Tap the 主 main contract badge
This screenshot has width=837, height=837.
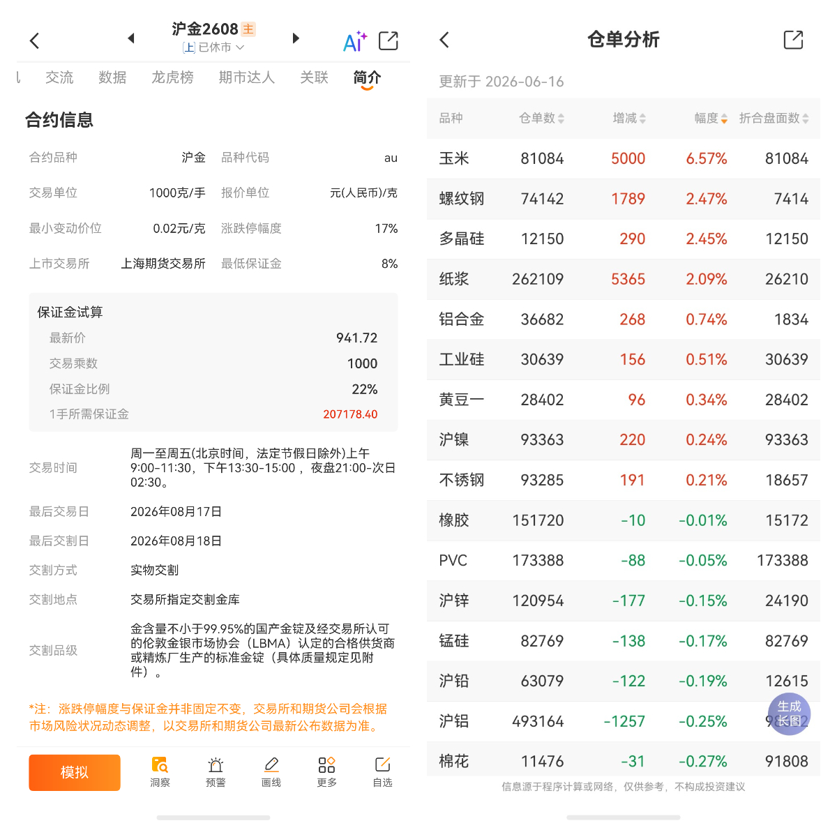249,29
